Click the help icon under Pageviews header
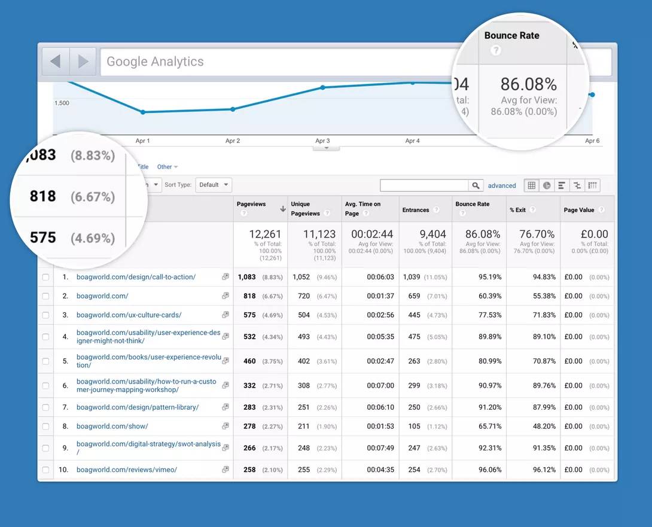652x527 pixels. coord(243,214)
